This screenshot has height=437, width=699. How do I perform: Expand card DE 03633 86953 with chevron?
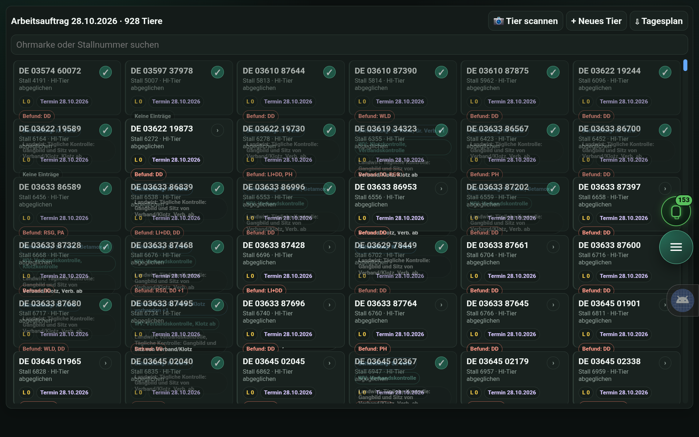click(441, 189)
